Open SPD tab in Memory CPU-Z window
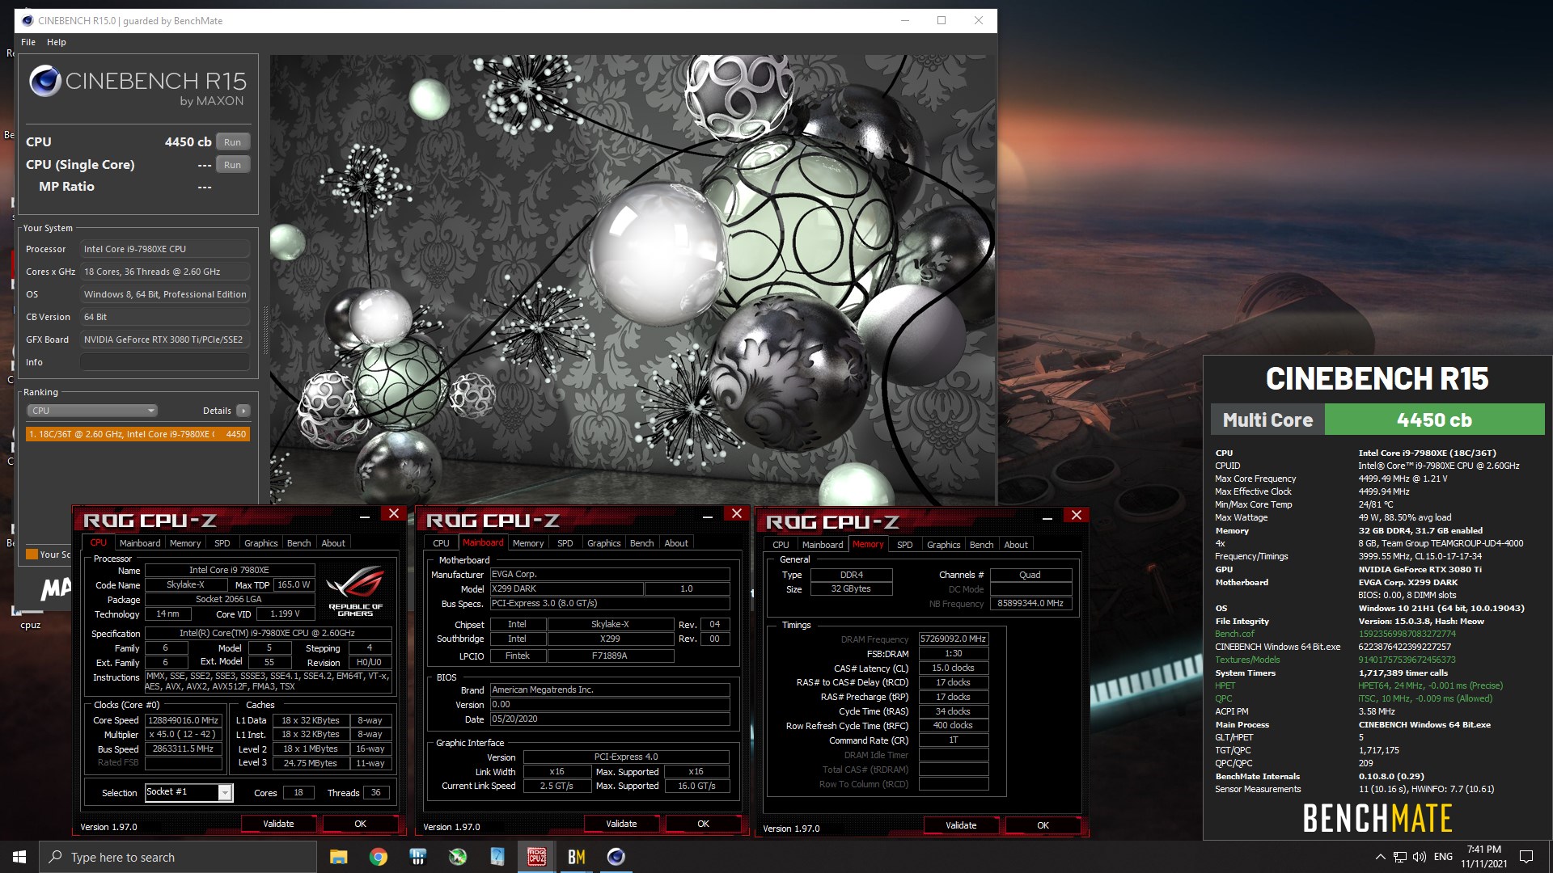This screenshot has width=1553, height=873. coord(905,545)
